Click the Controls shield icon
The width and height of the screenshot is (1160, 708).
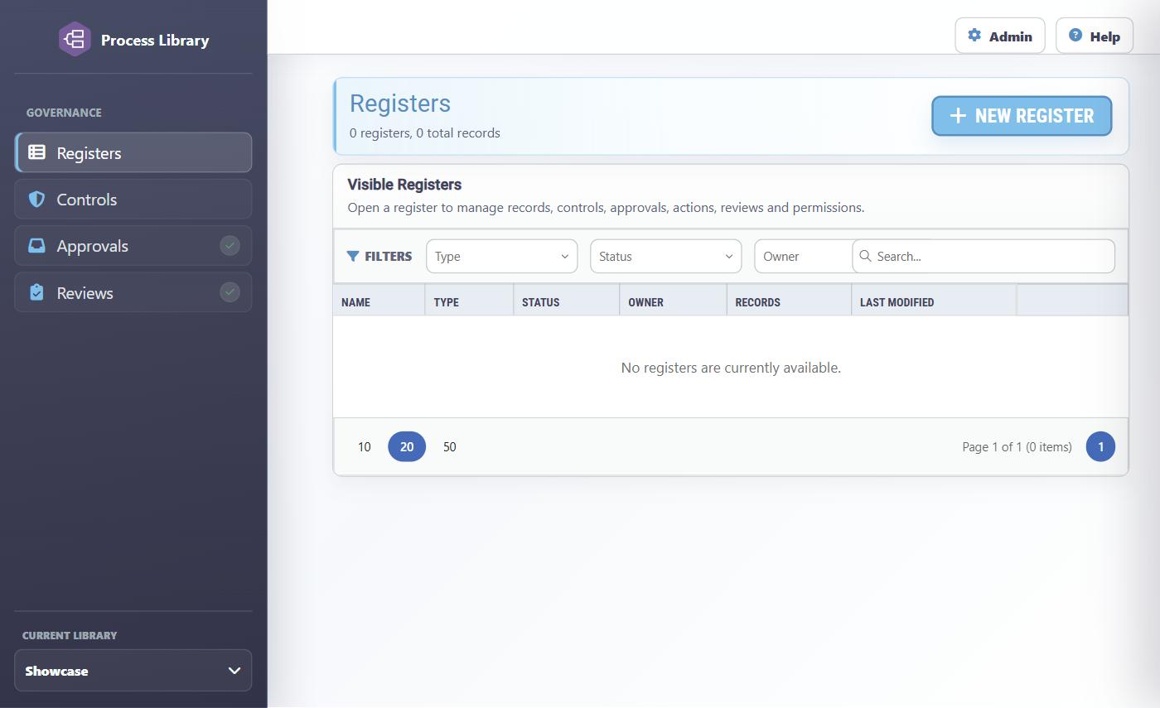click(x=36, y=199)
